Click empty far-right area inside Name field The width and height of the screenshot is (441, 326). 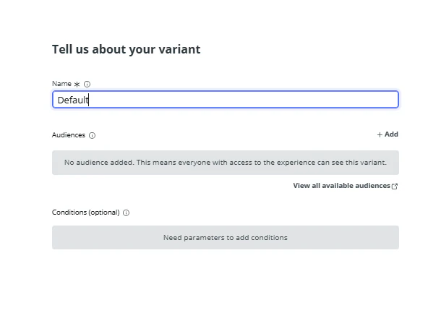(366, 100)
